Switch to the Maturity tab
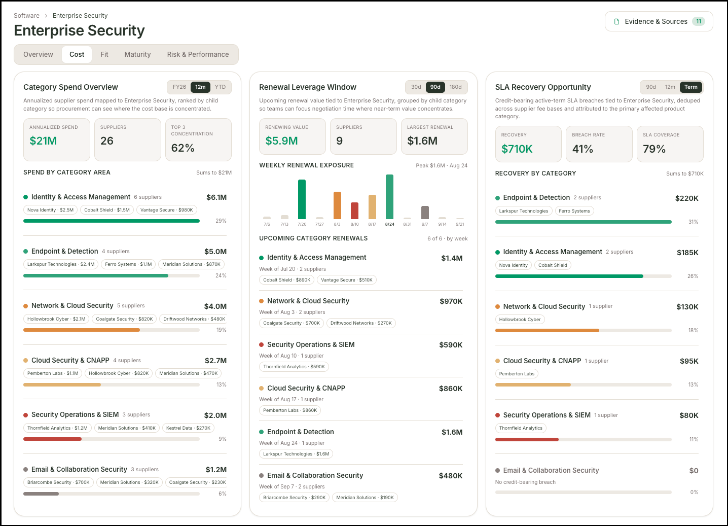Screen dimensions: 728x526 (x=138, y=54)
